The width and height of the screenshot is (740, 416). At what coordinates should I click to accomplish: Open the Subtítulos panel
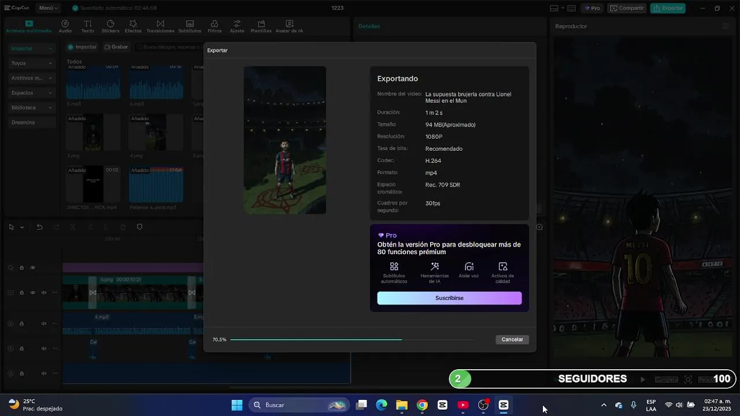(x=190, y=27)
